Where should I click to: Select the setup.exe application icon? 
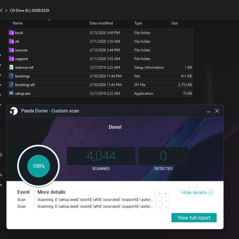point(11,93)
